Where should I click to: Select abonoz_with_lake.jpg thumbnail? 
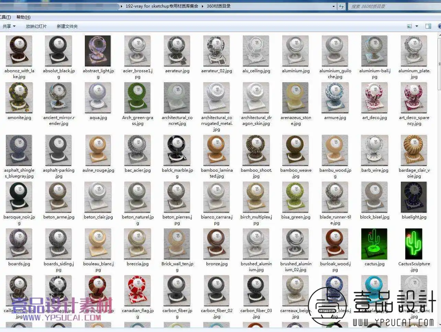[19, 51]
